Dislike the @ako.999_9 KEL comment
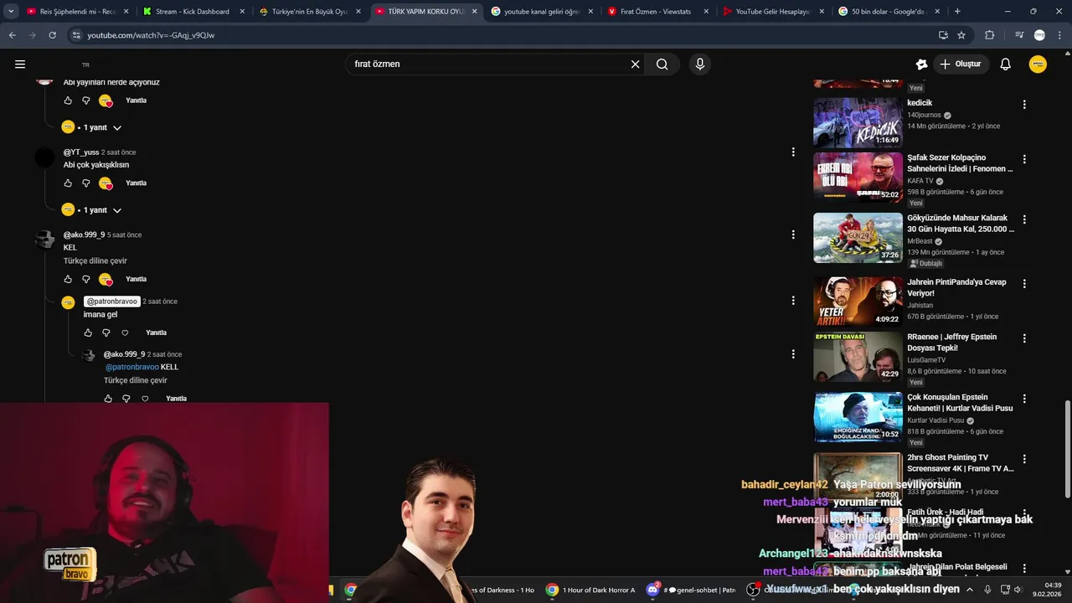 [x=85, y=280]
